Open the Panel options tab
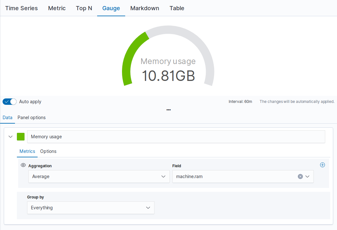 coord(32,118)
